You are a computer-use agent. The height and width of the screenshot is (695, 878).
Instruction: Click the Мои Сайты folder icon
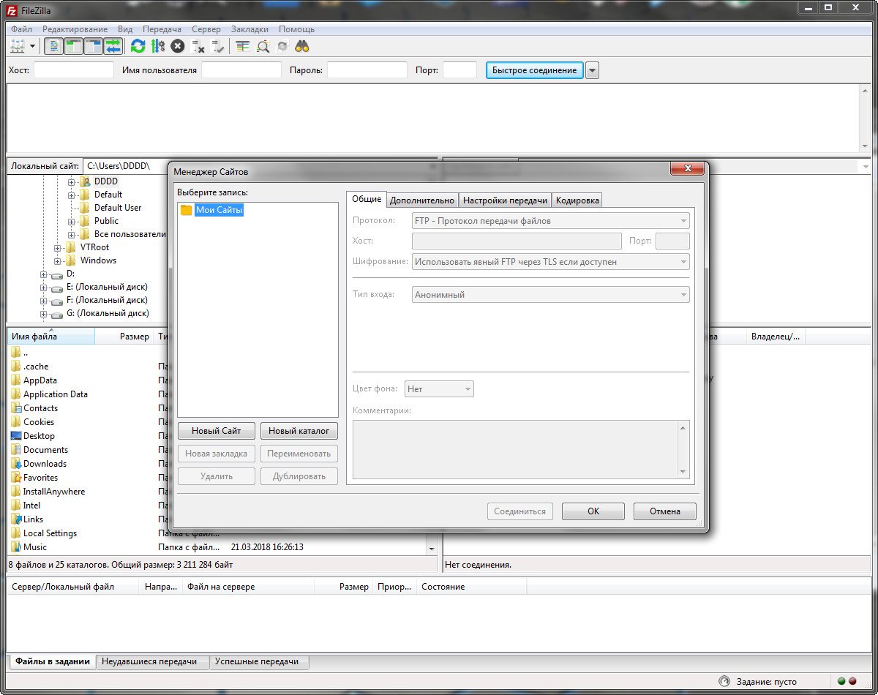pos(187,210)
